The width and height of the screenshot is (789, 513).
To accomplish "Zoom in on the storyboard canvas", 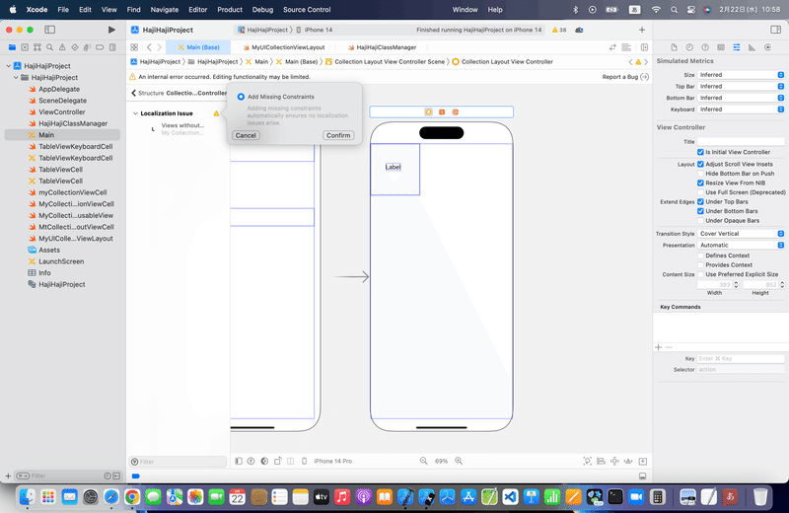I will [459, 461].
